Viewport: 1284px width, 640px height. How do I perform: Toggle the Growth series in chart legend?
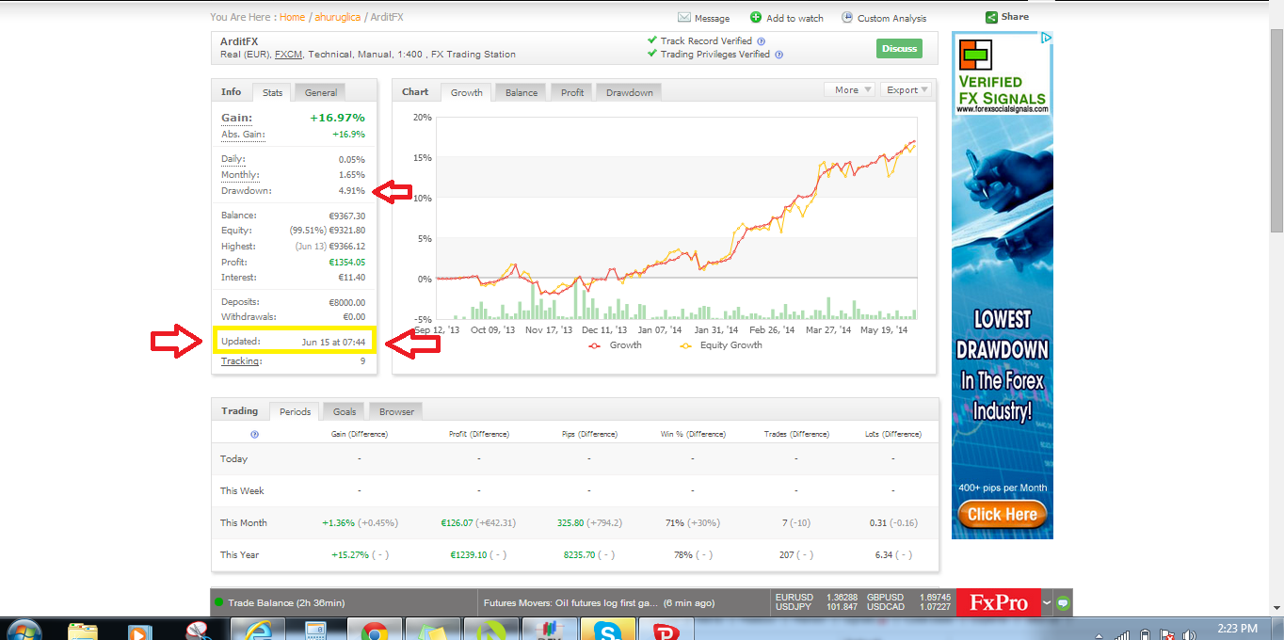(615, 345)
